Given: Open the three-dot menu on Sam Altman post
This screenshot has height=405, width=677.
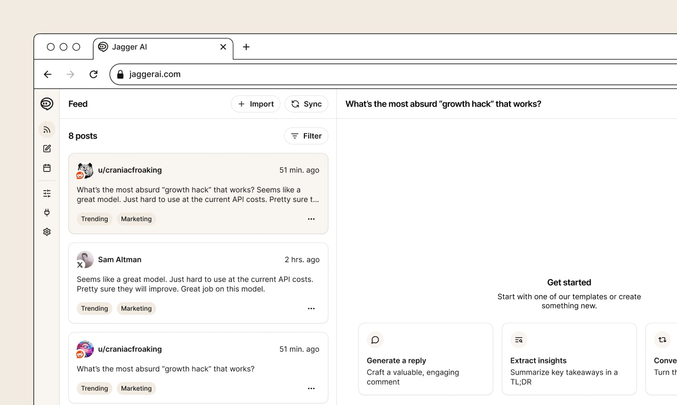Looking at the screenshot, I should [x=311, y=309].
